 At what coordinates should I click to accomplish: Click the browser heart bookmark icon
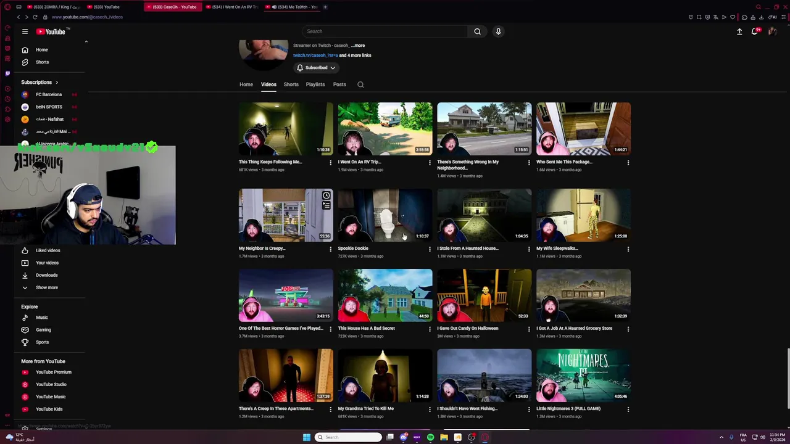click(733, 17)
